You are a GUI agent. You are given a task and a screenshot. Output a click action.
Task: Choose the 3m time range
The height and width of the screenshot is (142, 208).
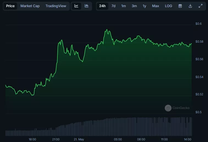tap(134, 6)
